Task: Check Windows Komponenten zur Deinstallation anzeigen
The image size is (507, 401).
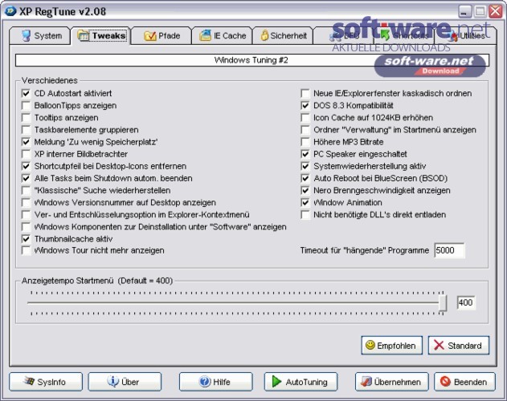Action: point(26,227)
